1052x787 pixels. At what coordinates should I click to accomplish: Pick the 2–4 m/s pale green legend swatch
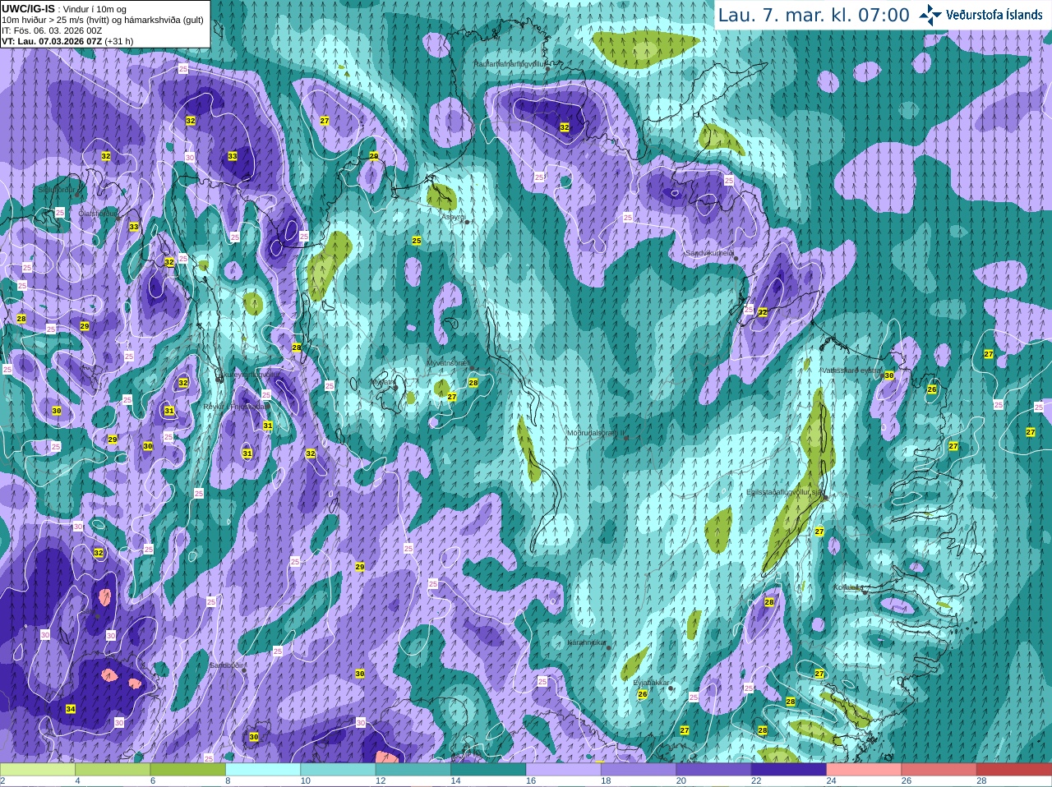[x=38, y=770]
